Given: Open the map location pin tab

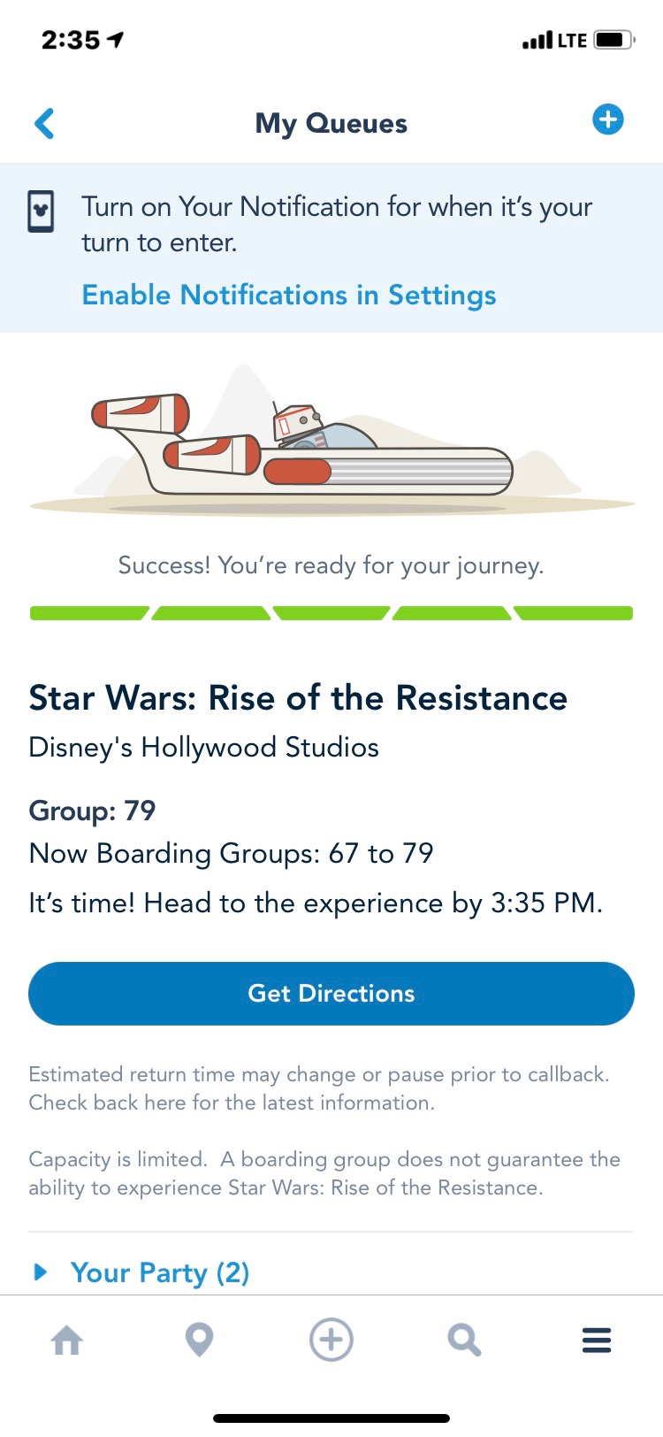Looking at the screenshot, I should coord(199,1340).
